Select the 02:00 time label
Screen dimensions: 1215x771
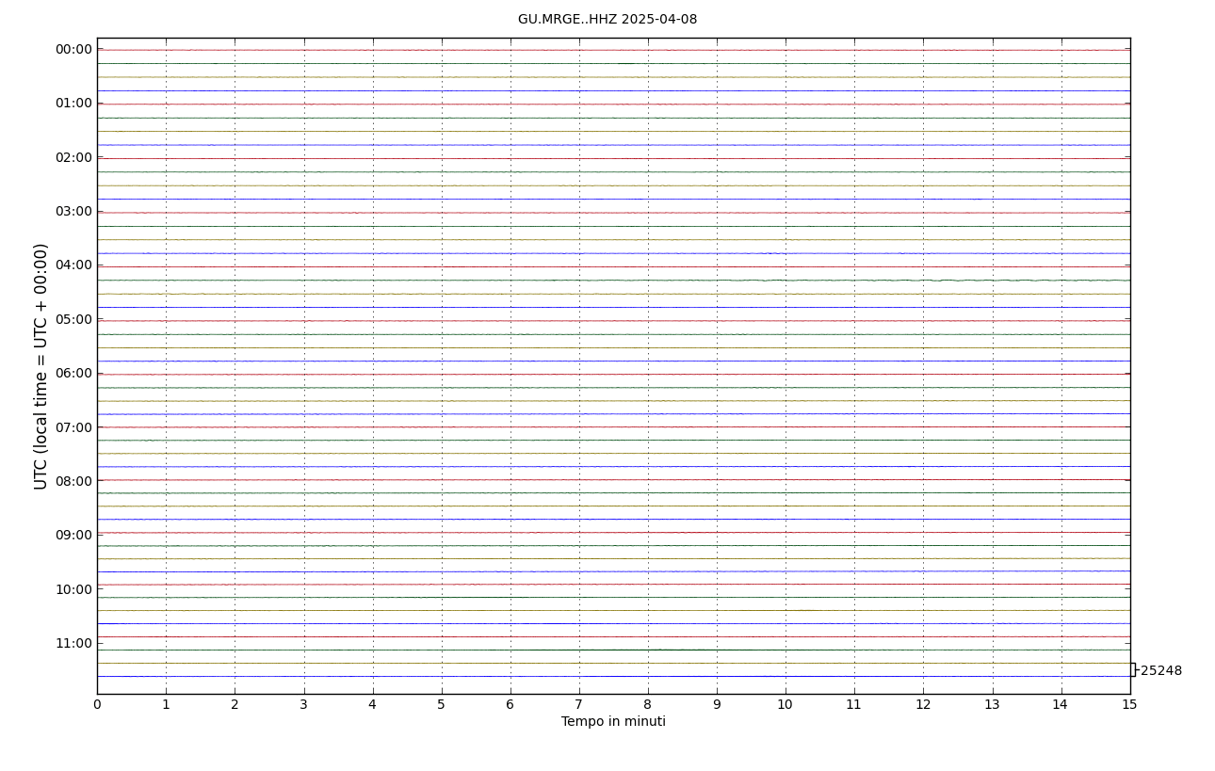point(73,157)
